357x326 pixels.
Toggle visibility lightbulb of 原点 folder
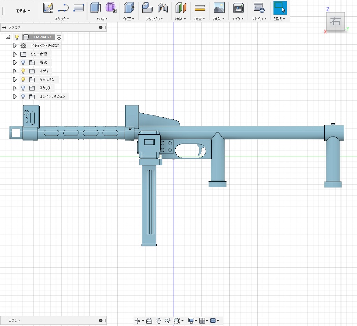click(23, 62)
